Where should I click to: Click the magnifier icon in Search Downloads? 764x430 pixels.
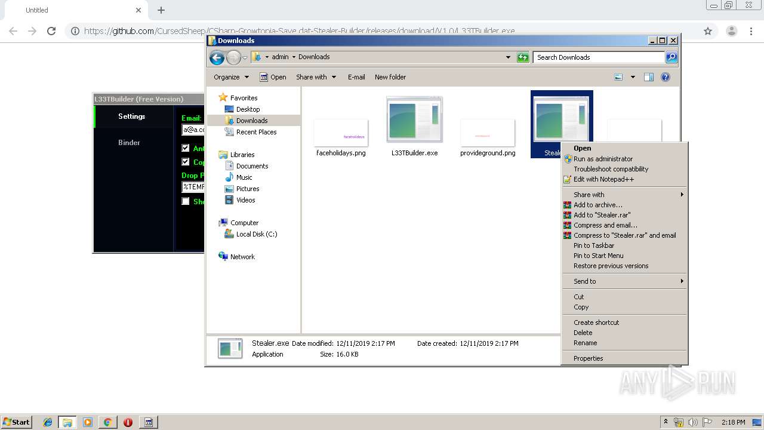671,57
